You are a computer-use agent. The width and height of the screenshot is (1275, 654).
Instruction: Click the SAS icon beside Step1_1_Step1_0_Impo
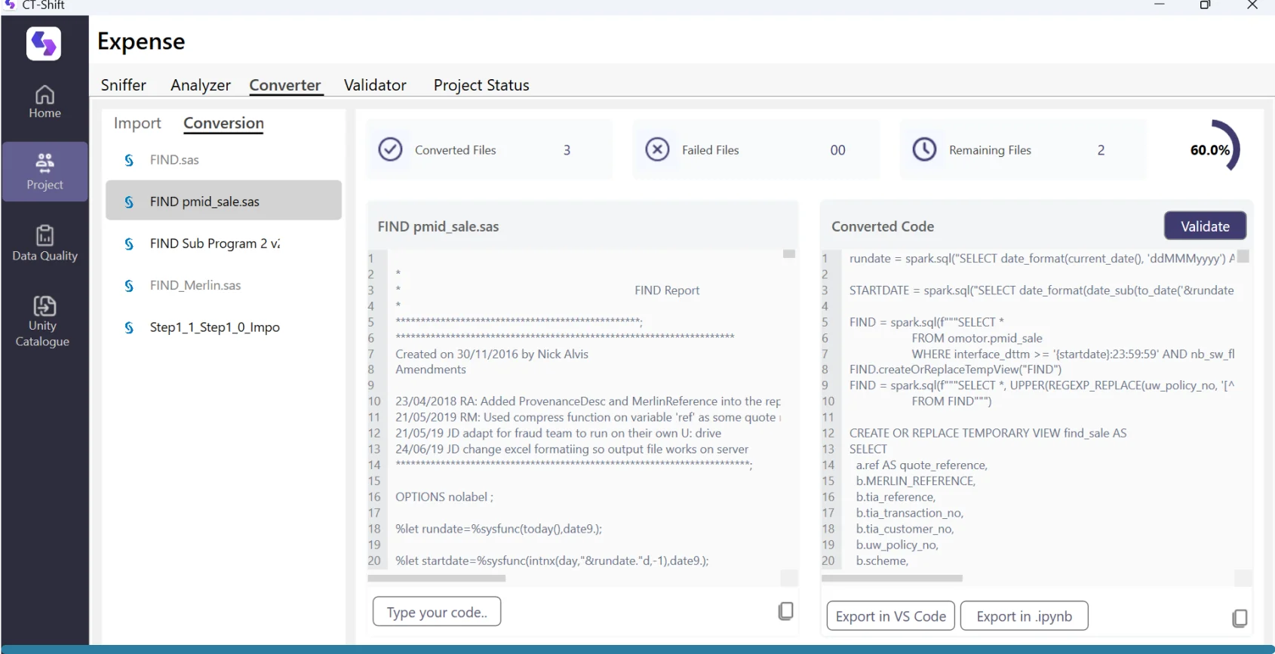click(x=129, y=327)
